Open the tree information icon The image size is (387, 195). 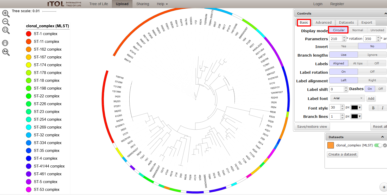(5, 43)
